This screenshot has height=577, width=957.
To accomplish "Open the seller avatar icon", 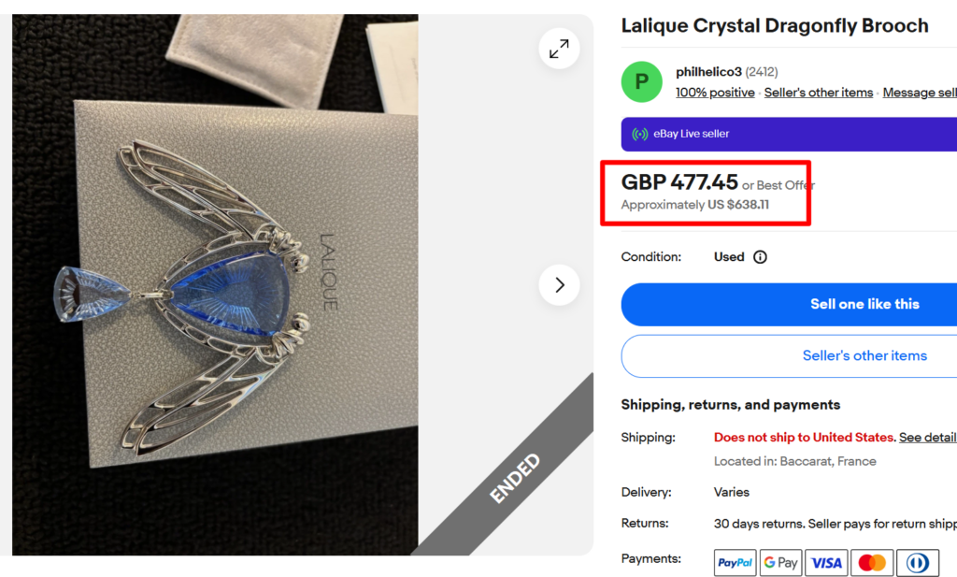I will coord(641,81).
